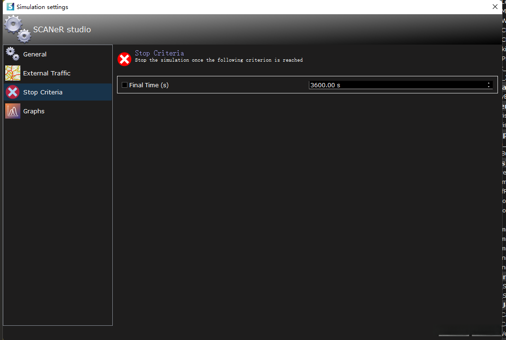The height and width of the screenshot is (340, 506).
Task: Close the Simulation settings dialog
Action: pos(495,7)
